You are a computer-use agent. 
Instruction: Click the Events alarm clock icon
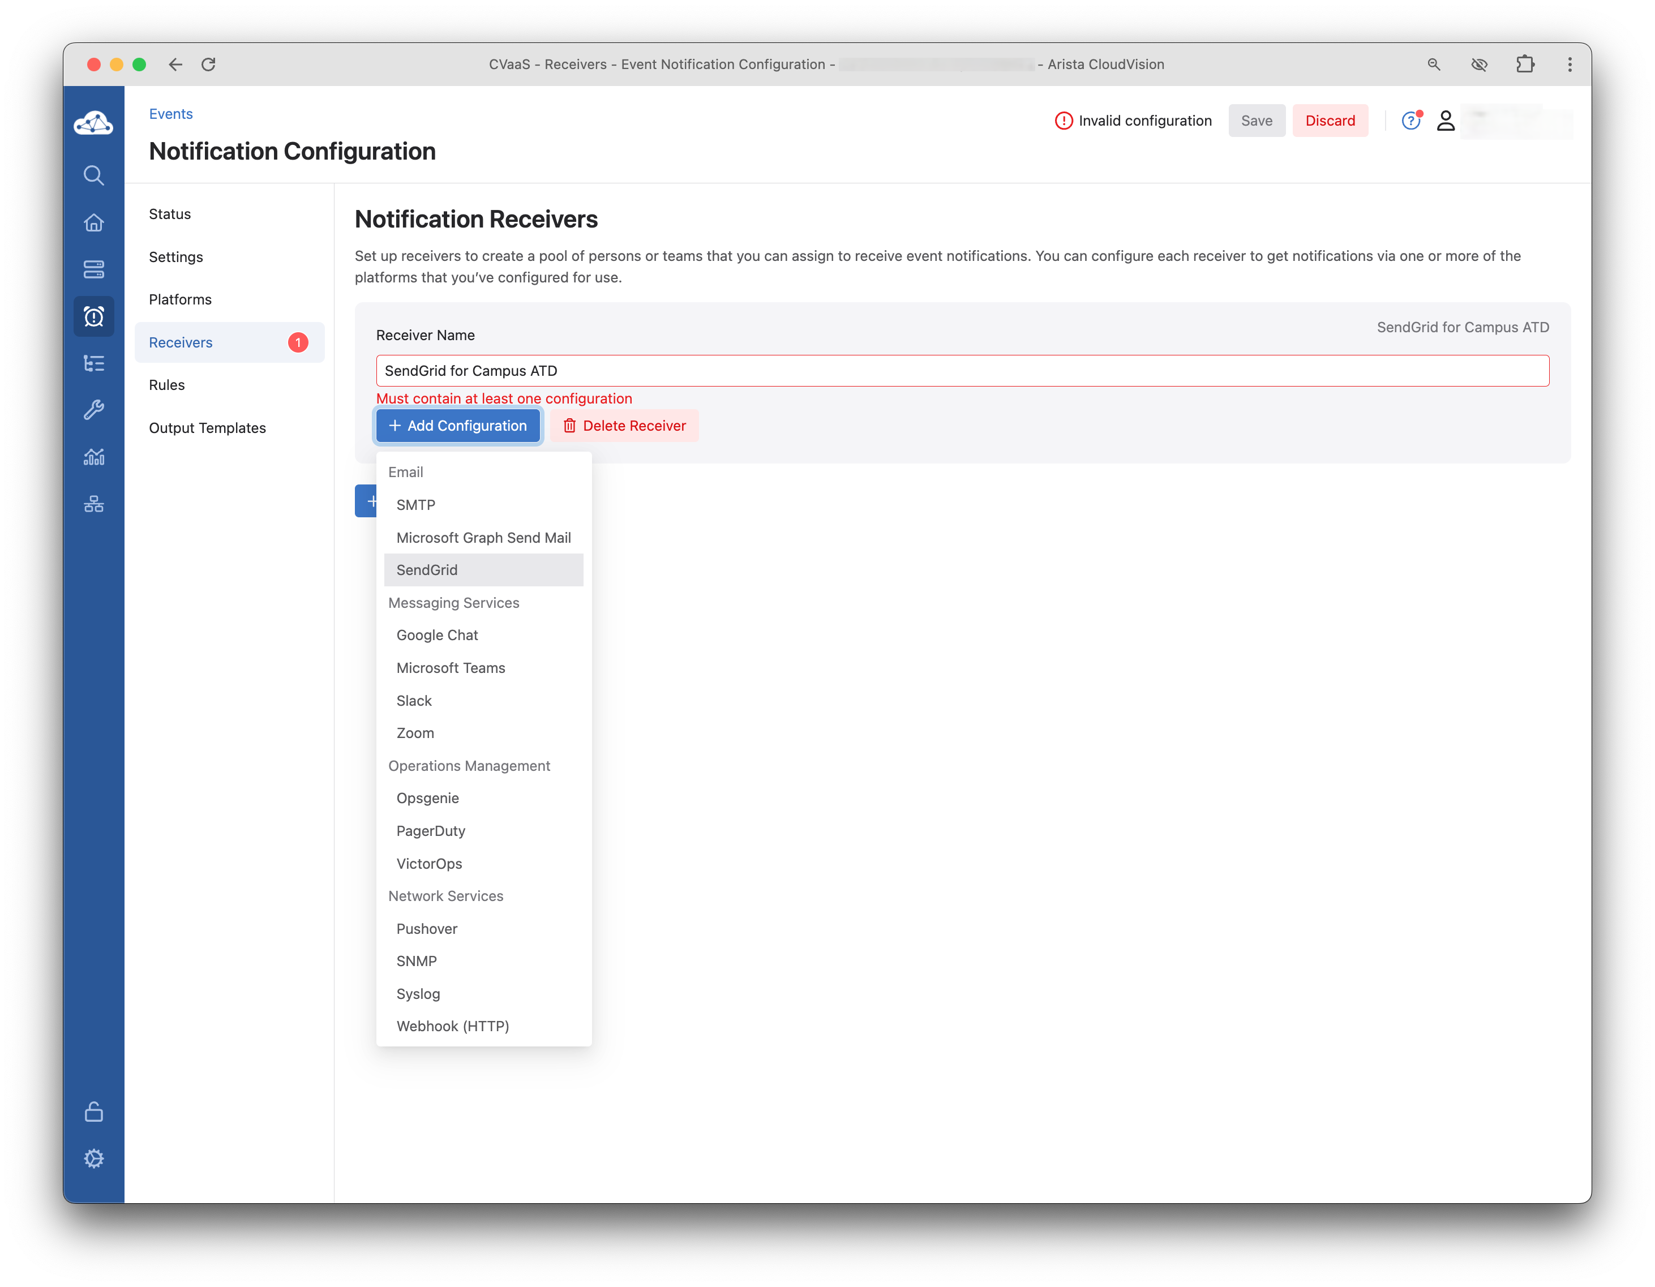click(94, 316)
